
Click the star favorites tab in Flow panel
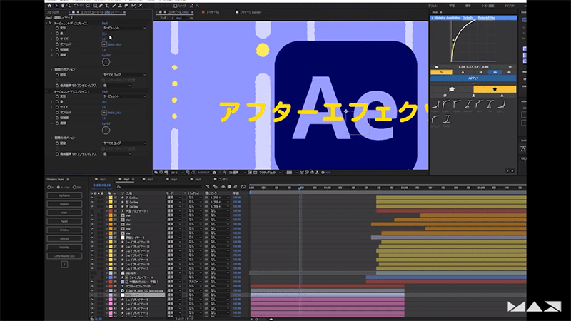click(495, 89)
